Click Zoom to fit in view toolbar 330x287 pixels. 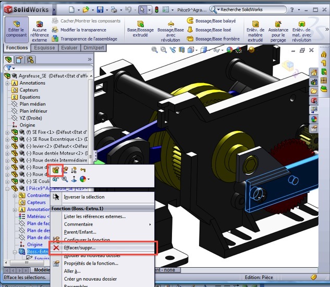tap(155, 50)
